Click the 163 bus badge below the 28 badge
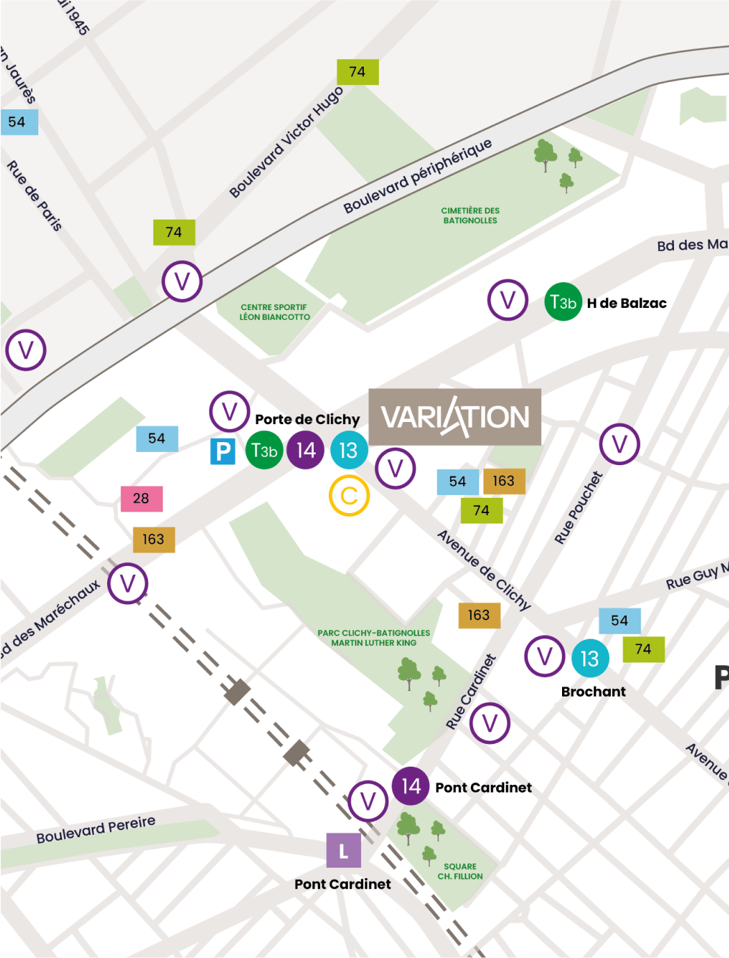Screen dimensions: 729x958 (154, 539)
